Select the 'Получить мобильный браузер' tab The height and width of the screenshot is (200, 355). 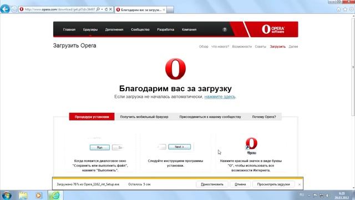click(144, 117)
